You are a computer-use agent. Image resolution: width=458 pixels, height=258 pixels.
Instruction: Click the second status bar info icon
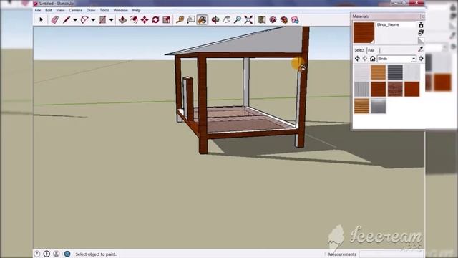[x=47, y=254]
